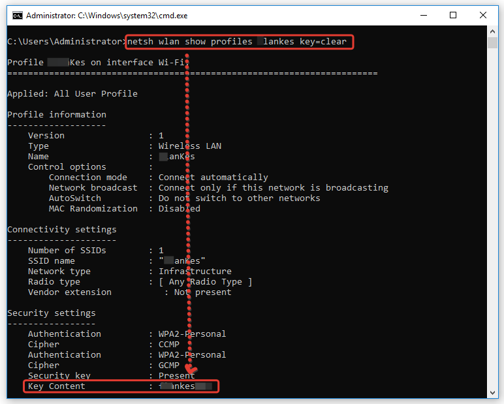Open the cmd.exe system menu icon
The image size is (504, 404).
pyautogui.click(x=16, y=15)
